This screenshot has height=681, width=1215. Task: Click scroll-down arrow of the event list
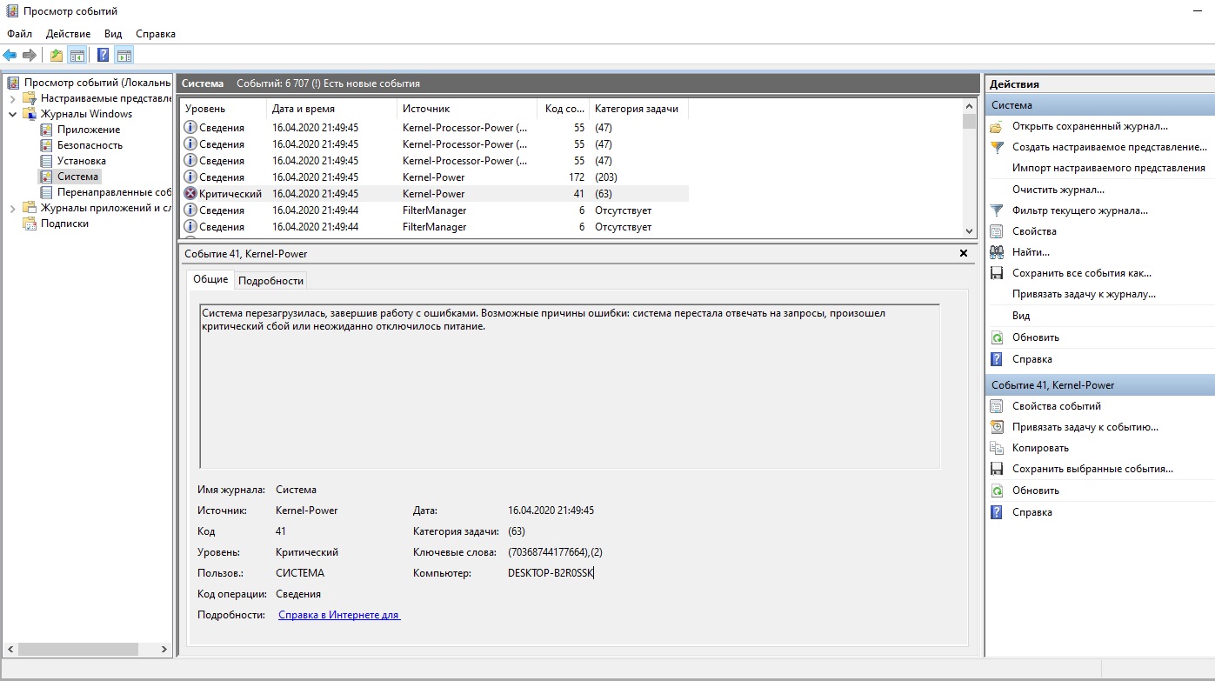click(x=970, y=231)
